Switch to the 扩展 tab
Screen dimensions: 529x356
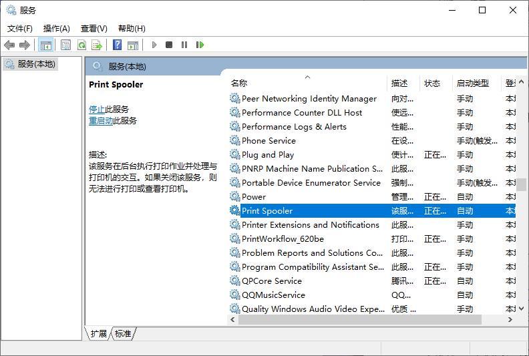(x=98, y=334)
